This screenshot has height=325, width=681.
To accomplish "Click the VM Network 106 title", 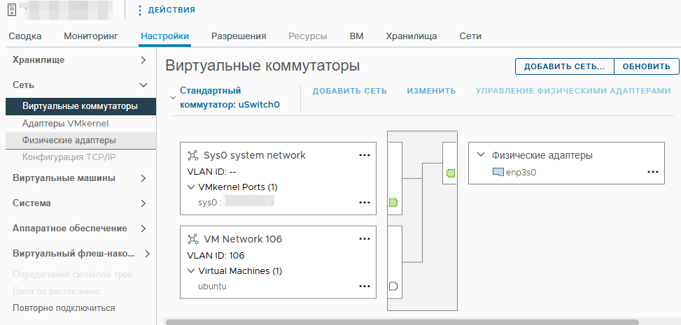I will pos(243,239).
